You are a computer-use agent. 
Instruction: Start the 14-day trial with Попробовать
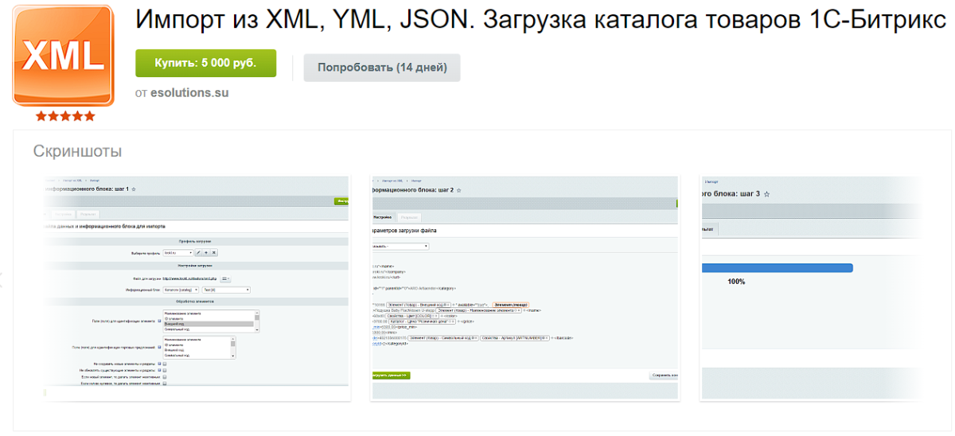[x=382, y=68]
